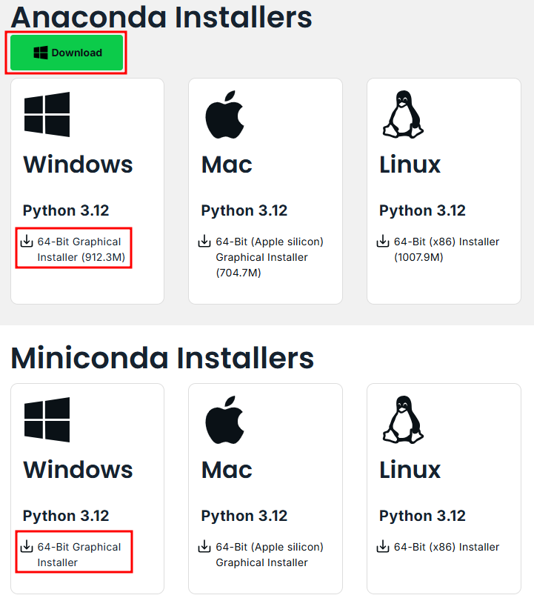Click Windows title in Miniconda card

78,470
